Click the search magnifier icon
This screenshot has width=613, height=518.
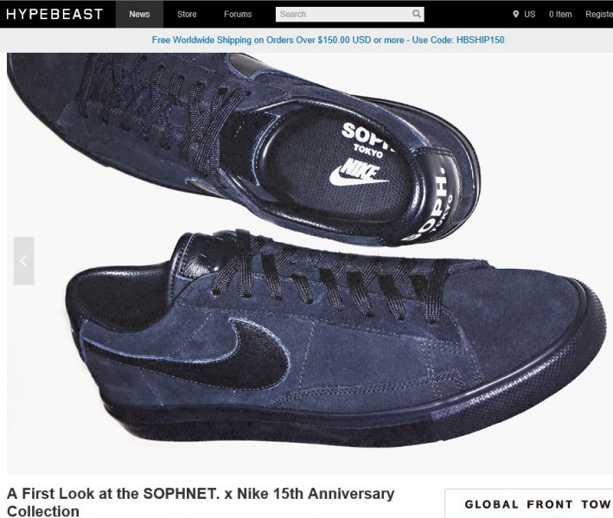click(x=417, y=14)
